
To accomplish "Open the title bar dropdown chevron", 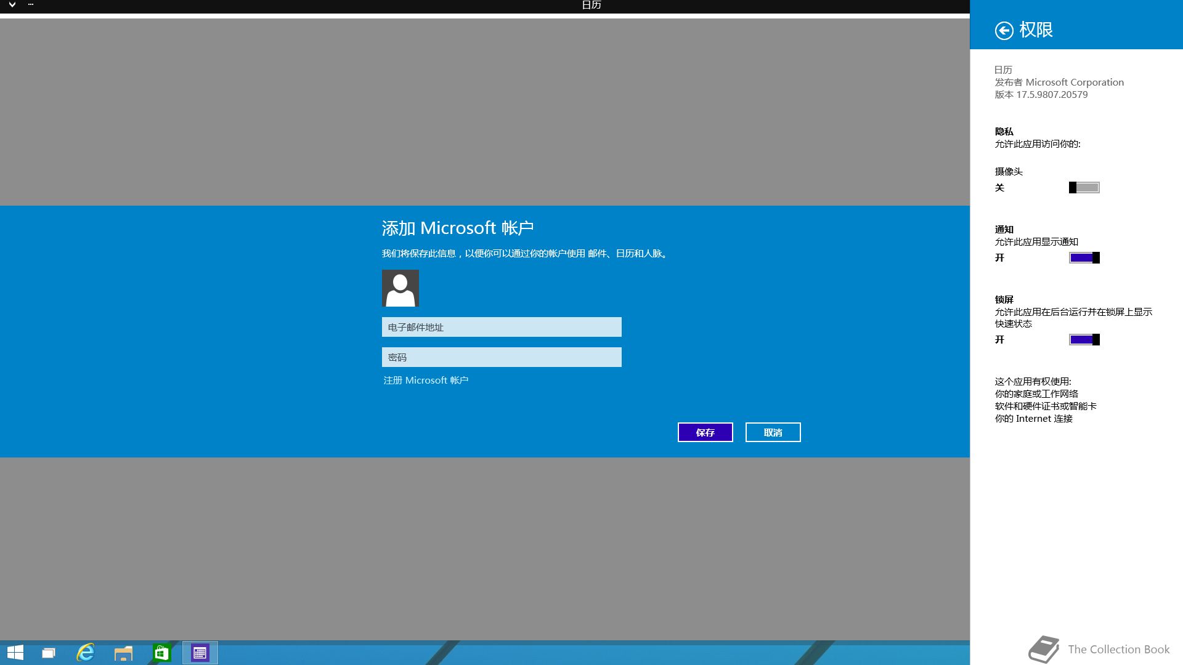I will click(12, 5).
